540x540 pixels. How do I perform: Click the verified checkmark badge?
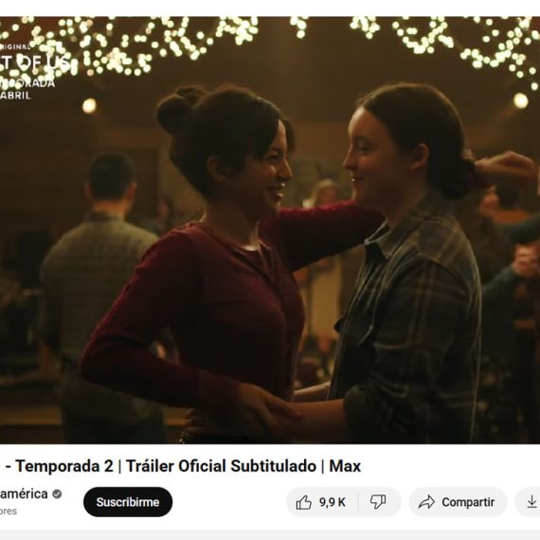point(57,495)
